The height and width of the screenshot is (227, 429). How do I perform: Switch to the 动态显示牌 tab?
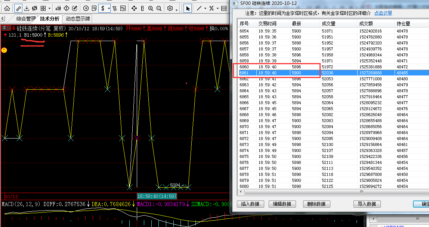click(78, 19)
